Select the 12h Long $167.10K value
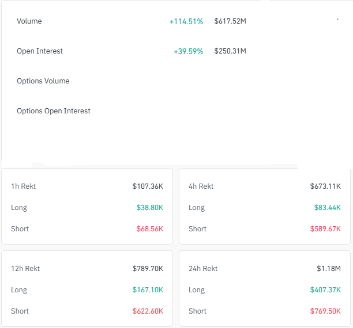 pyautogui.click(x=148, y=290)
